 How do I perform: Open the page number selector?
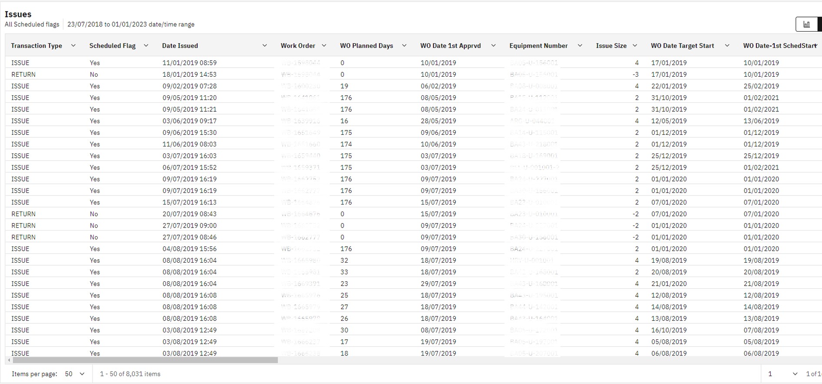click(x=782, y=374)
